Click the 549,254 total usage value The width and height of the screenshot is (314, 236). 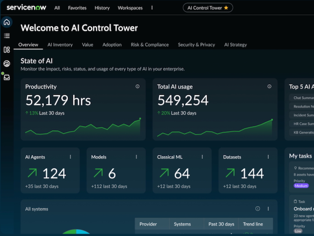[183, 100]
